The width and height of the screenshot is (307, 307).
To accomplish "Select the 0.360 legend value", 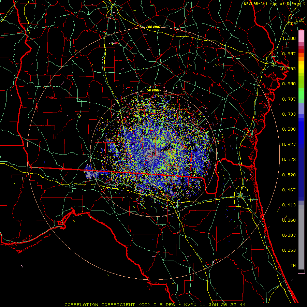I will (289, 220).
